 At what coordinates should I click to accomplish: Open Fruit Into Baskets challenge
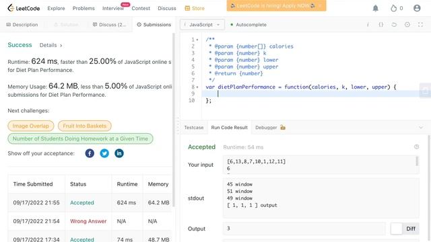click(x=85, y=126)
